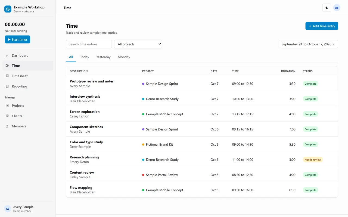
Task: Click the Flow mapping entry title
Action: (x=81, y=188)
